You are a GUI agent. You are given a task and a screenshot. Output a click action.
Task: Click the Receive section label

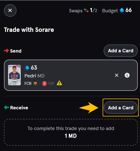pyautogui.click(x=19, y=108)
